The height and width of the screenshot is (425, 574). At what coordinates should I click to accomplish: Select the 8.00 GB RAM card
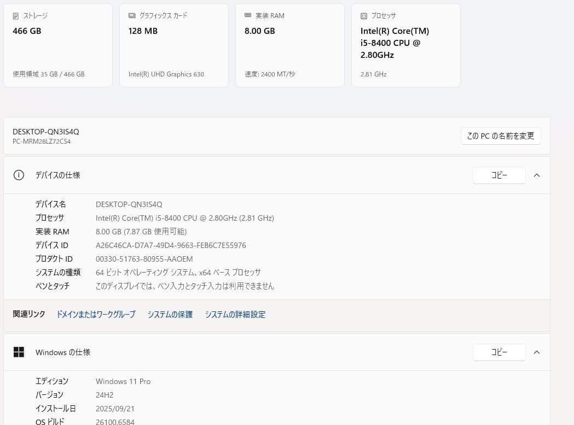pyautogui.click(x=289, y=45)
